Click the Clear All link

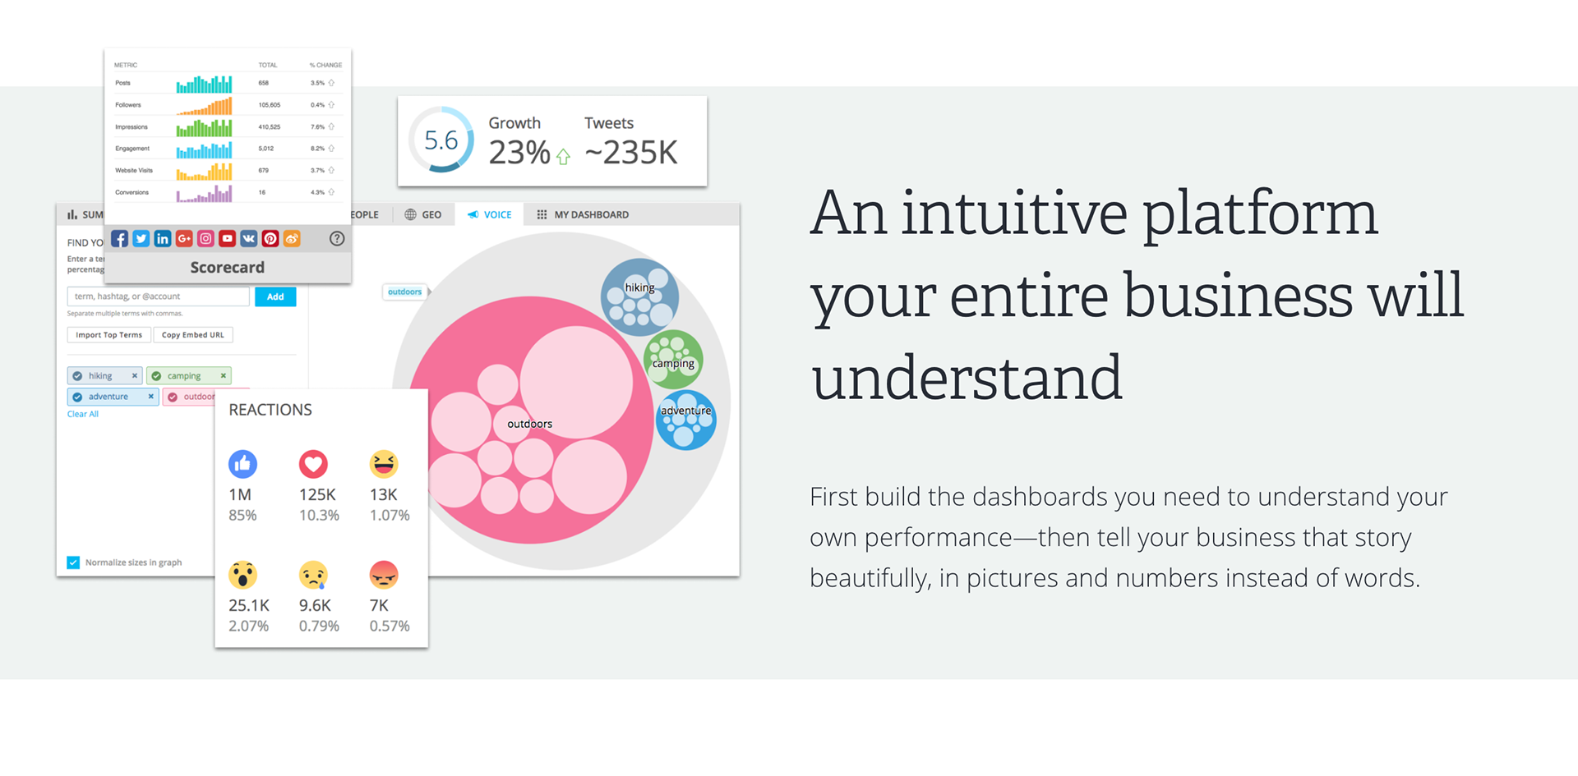82,414
